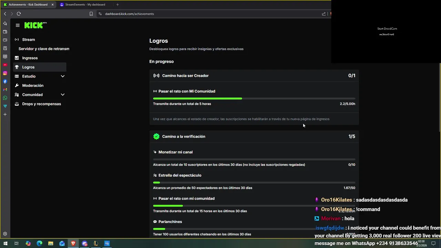Image resolution: width=441 pixels, height=248 pixels.
Task: Add a new sidebar item with plus
Action: 5,114
